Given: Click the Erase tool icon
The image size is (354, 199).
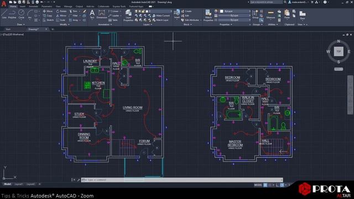Looking at the screenshot, I should click(85, 11).
